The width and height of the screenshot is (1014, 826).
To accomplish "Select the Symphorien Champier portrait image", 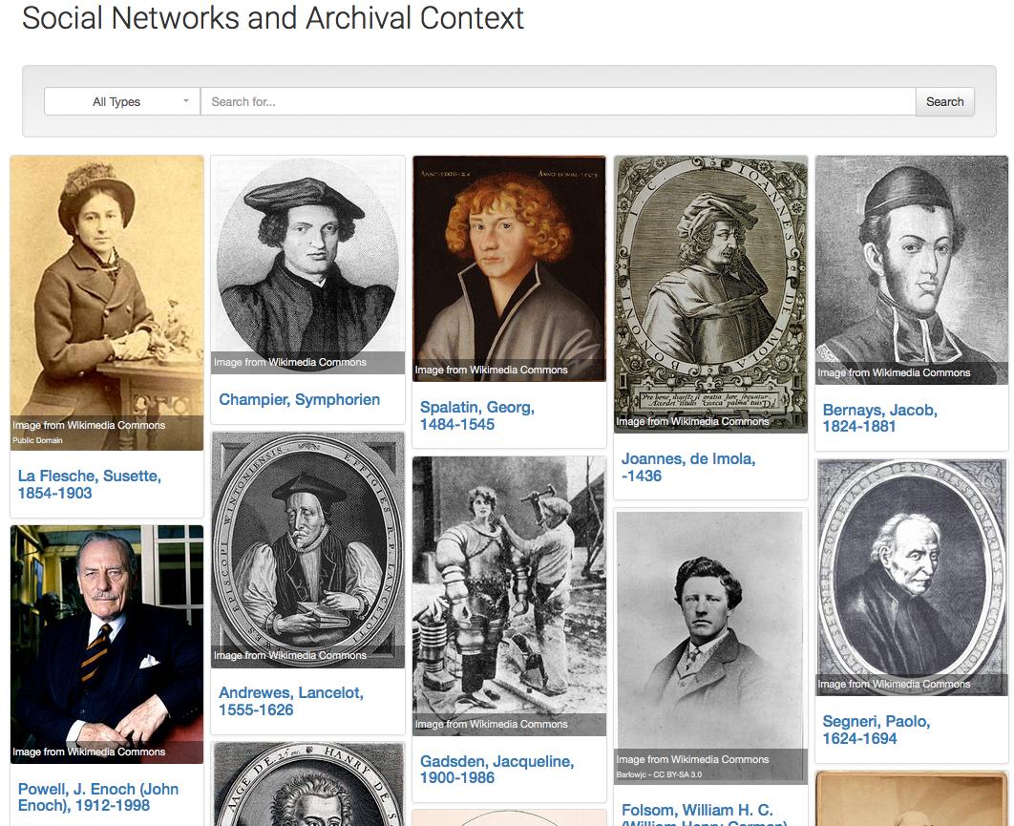I will tap(307, 265).
